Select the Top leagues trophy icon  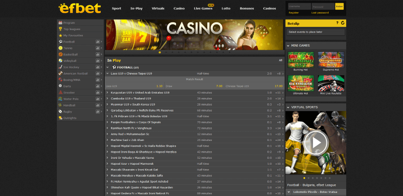pyautogui.click(x=60, y=29)
